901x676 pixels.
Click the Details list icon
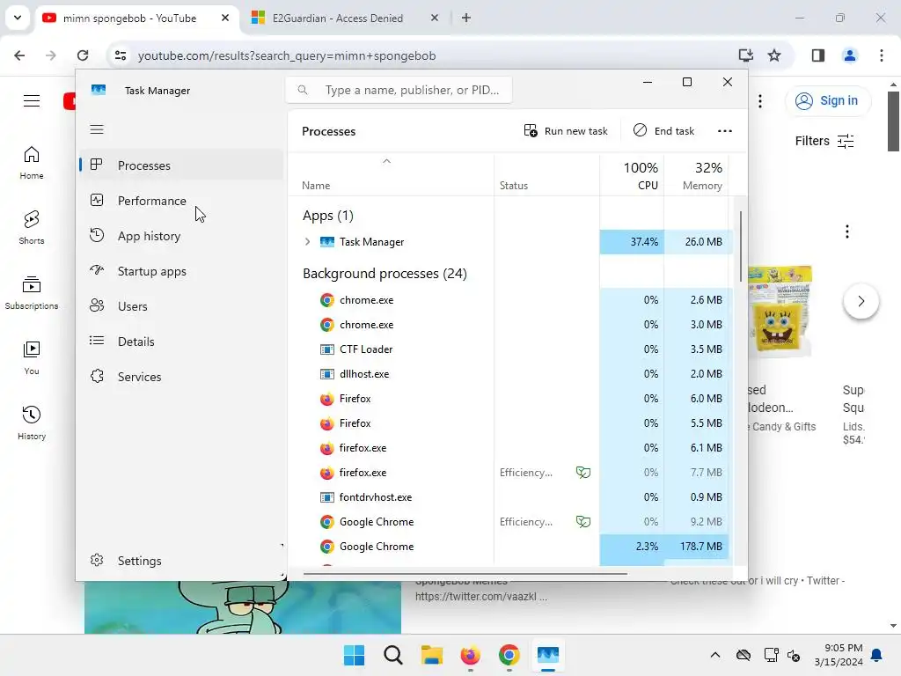click(x=97, y=341)
